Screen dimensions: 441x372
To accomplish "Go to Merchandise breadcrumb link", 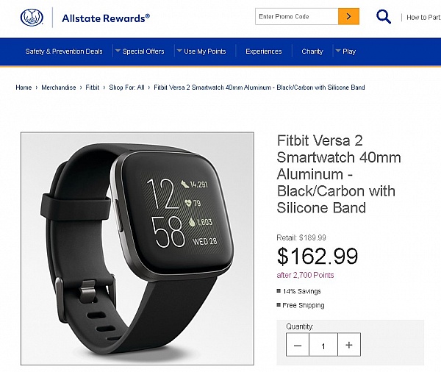I will [x=59, y=87].
